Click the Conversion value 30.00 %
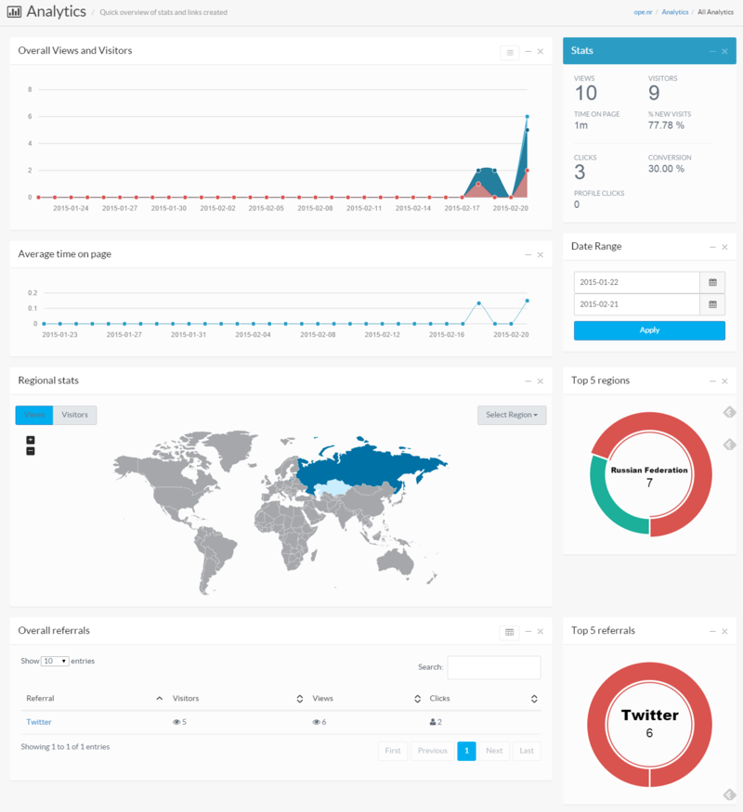Viewport: 743px width, 812px height. [x=666, y=169]
